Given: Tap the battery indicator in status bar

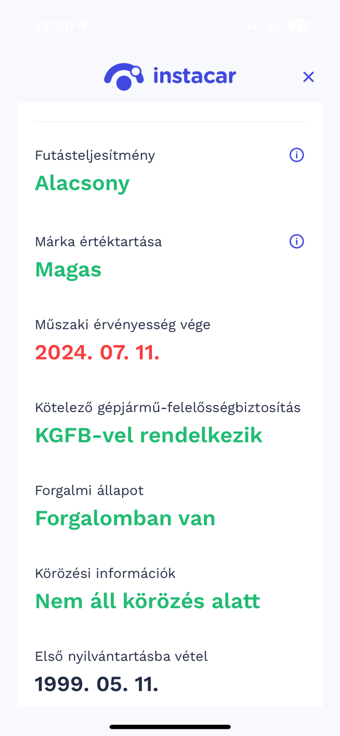Looking at the screenshot, I should pos(299,25).
